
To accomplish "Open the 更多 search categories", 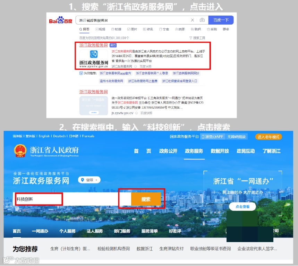I will coord(226,29).
